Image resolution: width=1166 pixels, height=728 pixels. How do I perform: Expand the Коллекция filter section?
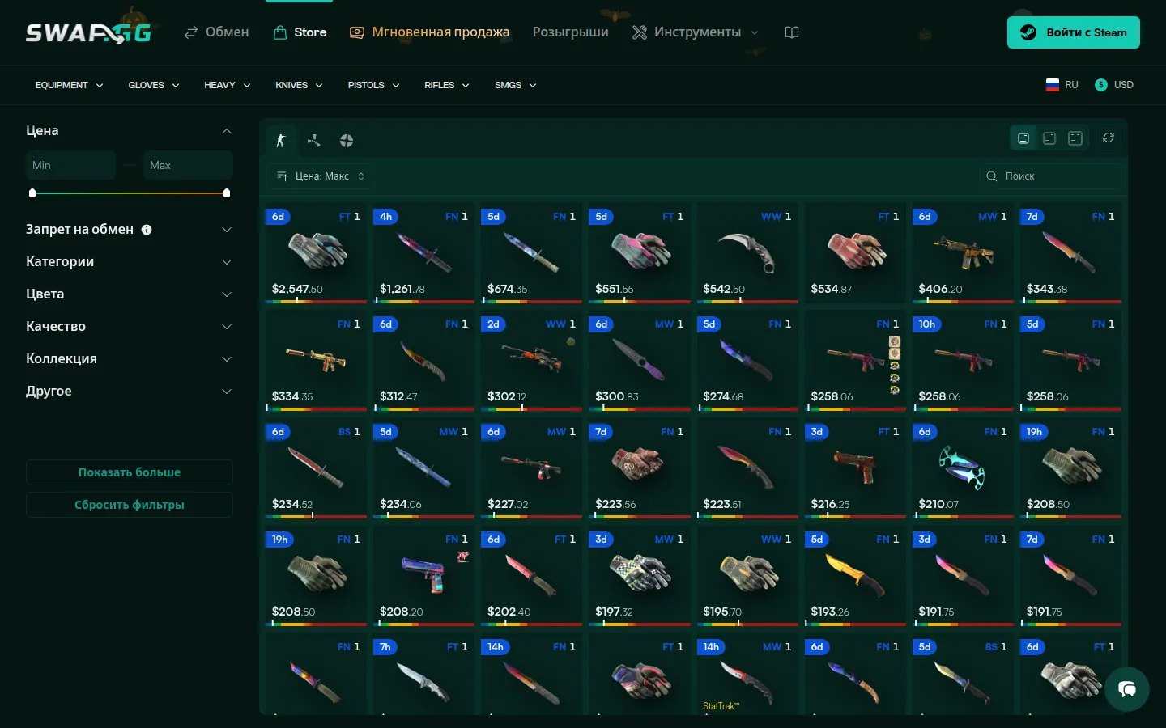tap(130, 359)
